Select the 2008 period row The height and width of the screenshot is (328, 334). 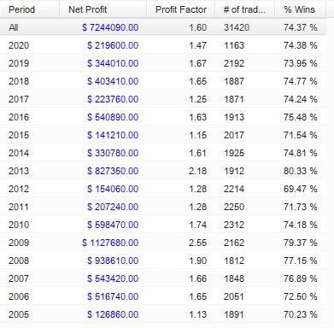(x=163, y=261)
